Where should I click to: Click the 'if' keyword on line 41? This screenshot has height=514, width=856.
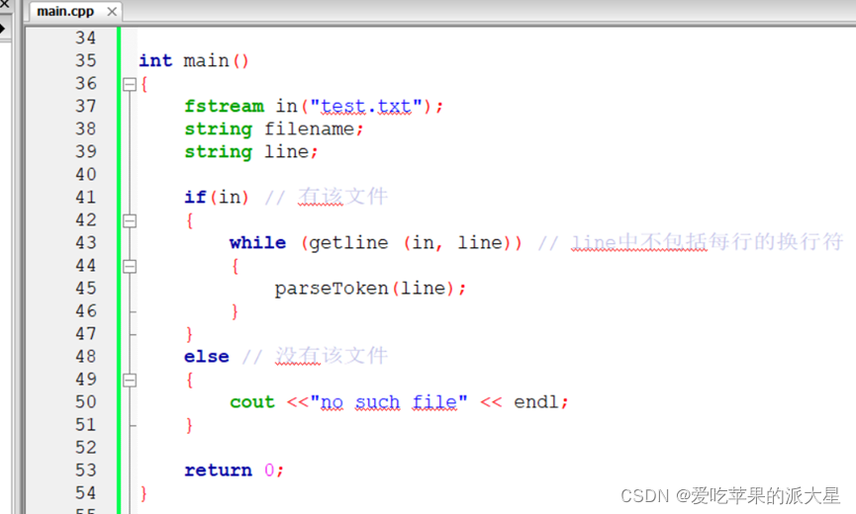195,197
